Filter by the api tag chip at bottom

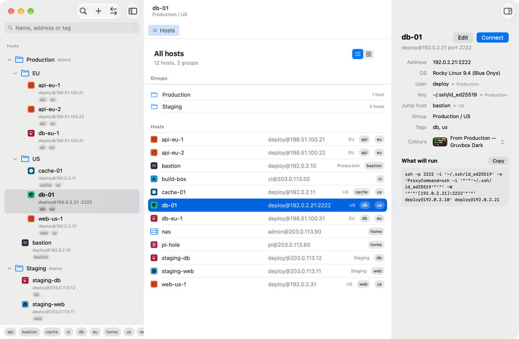pyautogui.click(x=10, y=332)
